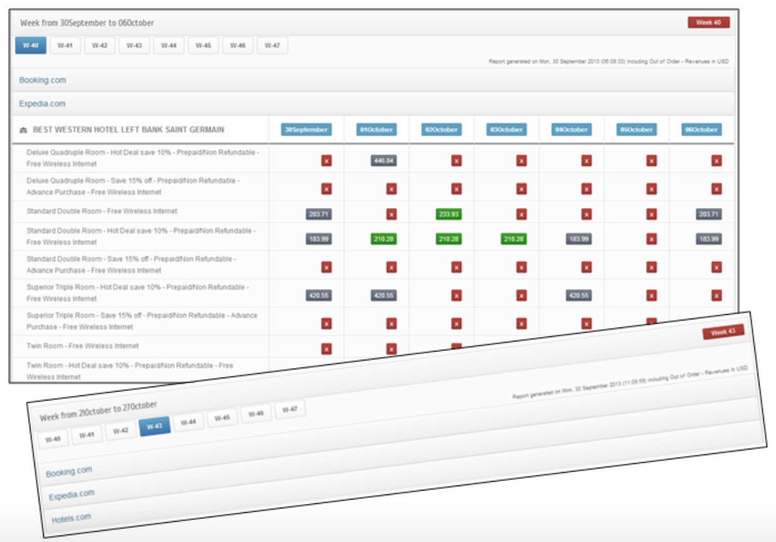Click the 04October date column header
This screenshot has height=542, width=776.
(x=565, y=129)
